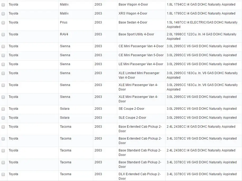
Task: Click the 3.0L engine cell in SLE Coupe row
Action: click(x=204, y=118)
